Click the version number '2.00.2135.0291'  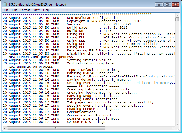(x=117, y=24)
